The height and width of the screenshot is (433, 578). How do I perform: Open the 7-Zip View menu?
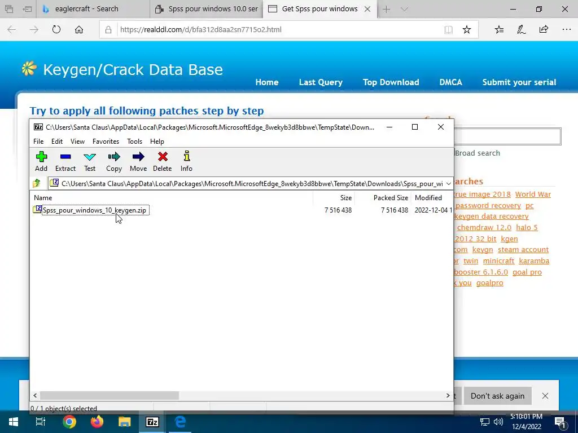click(x=77, y=142)
